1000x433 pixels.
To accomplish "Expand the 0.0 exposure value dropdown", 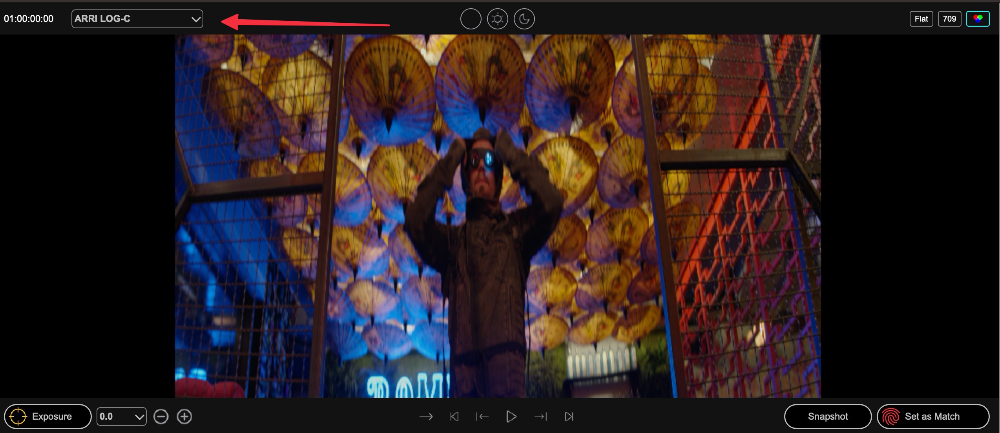I will pos(121,417).
